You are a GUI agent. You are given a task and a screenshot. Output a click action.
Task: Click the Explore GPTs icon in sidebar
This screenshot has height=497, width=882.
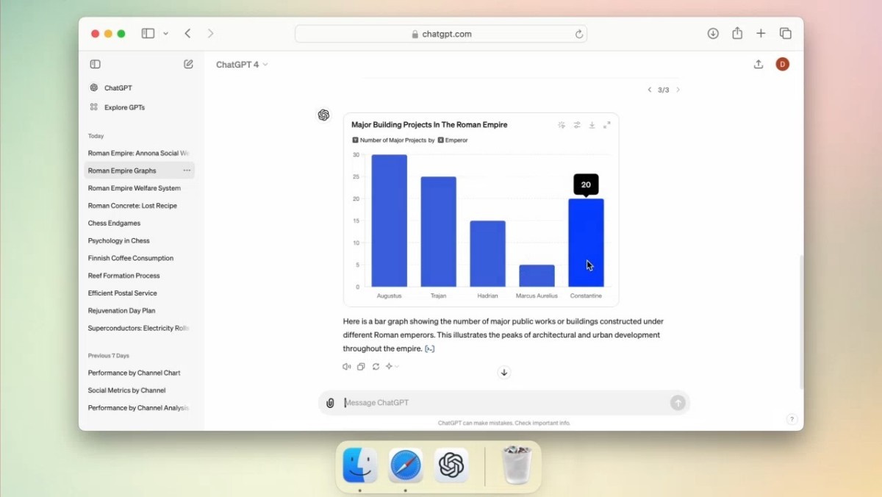pyautogui.click(x=96, y=107)
